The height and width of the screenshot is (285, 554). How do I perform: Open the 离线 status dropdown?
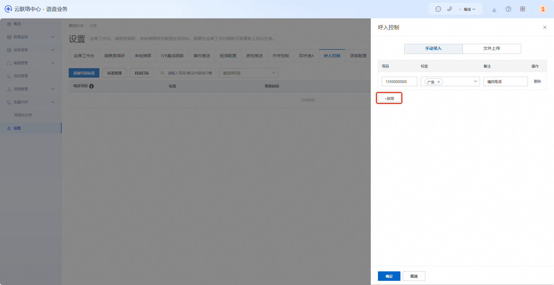point(467,9)
